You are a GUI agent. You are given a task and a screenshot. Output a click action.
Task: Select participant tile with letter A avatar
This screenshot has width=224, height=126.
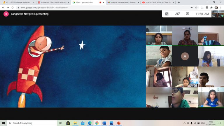pyautogui.click(x=185, y=56)
